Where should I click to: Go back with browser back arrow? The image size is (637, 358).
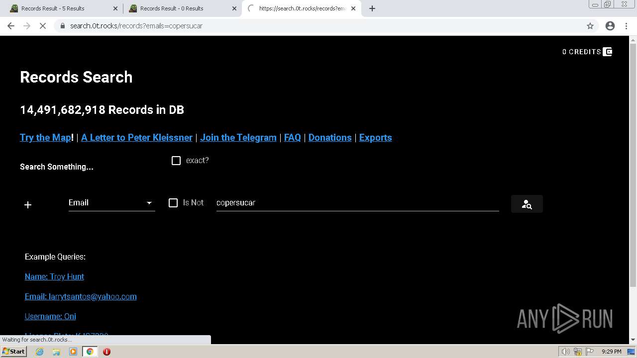point(11,26)
